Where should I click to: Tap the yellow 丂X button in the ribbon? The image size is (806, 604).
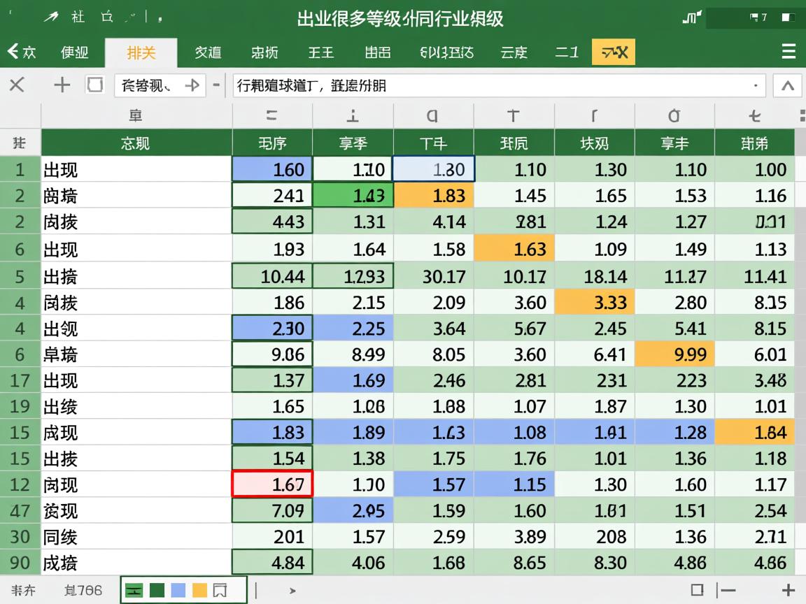click(x=613, y=51)
